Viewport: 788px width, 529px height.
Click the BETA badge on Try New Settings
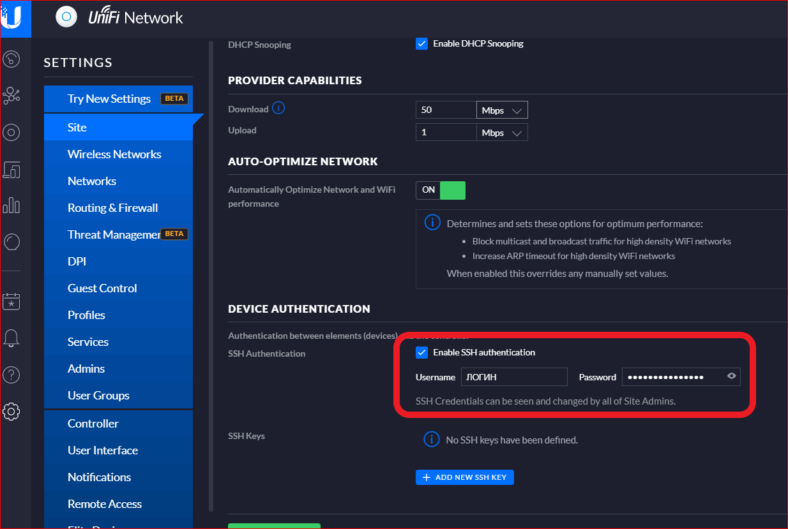coord(174,99)
